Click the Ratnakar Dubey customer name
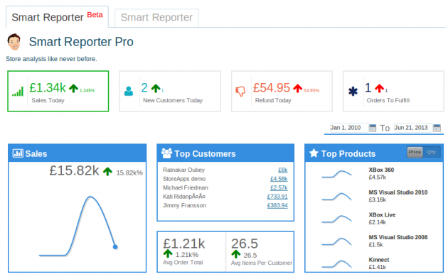Viewport: 448px width, 279px height. point(183,170)
